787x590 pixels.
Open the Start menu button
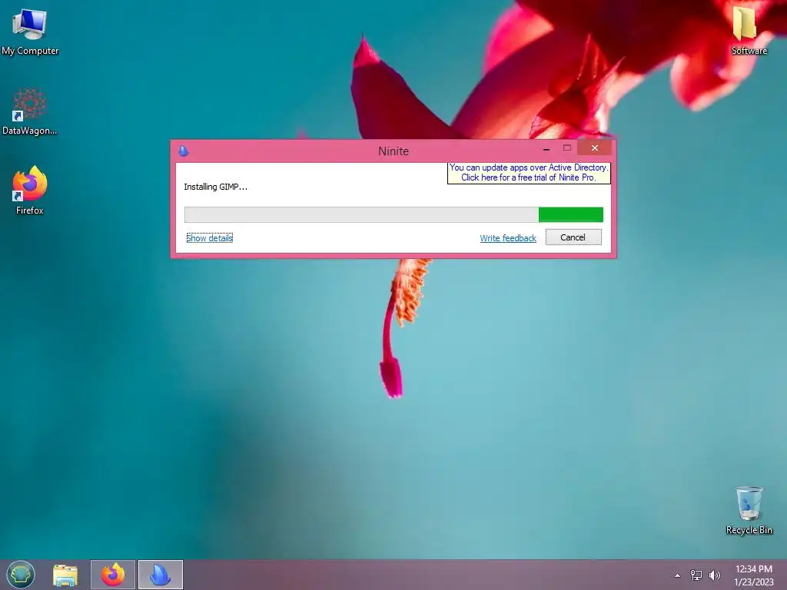(x=21, y=575)
